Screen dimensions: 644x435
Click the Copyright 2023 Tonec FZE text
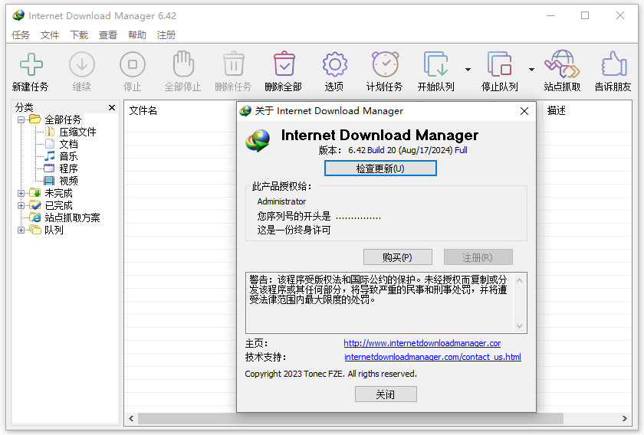coord(331,374)
